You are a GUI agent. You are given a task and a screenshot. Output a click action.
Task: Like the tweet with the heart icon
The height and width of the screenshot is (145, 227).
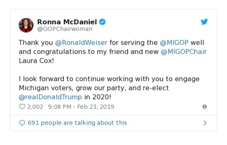[22, 107]
